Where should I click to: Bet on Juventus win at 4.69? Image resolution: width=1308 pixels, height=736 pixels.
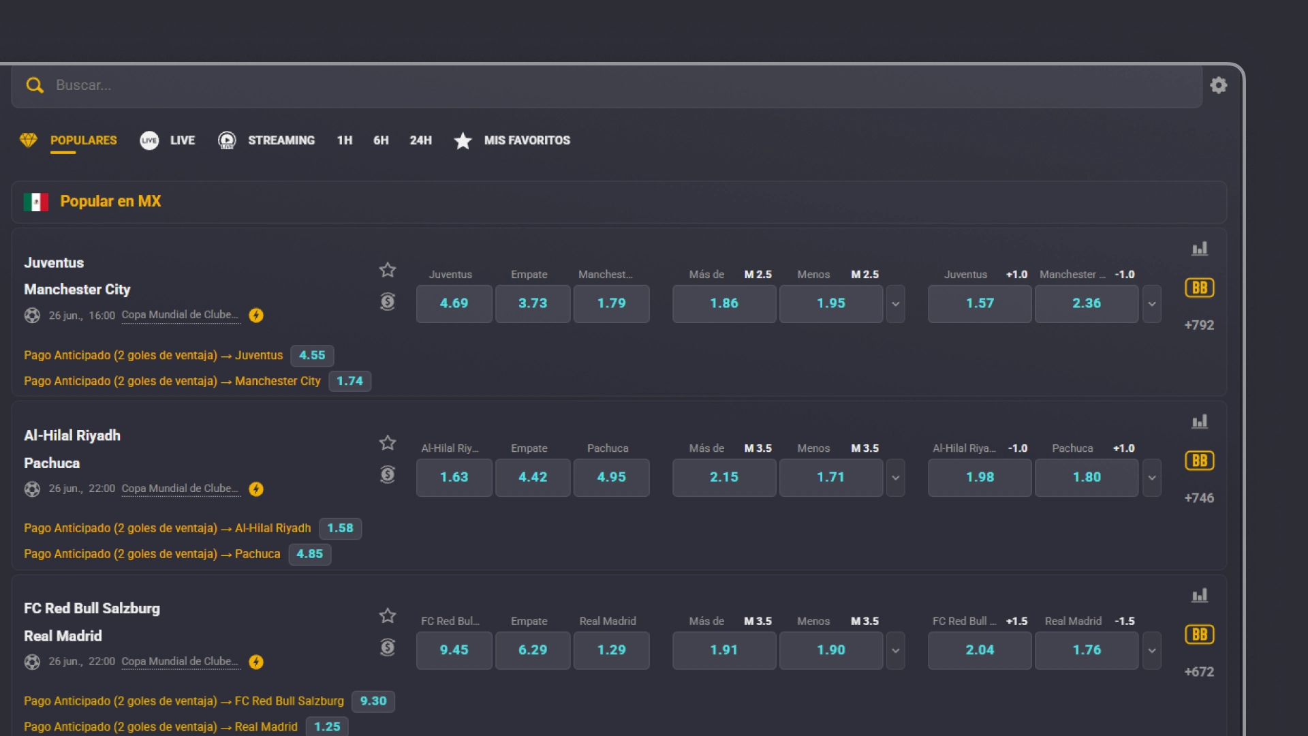454,304
